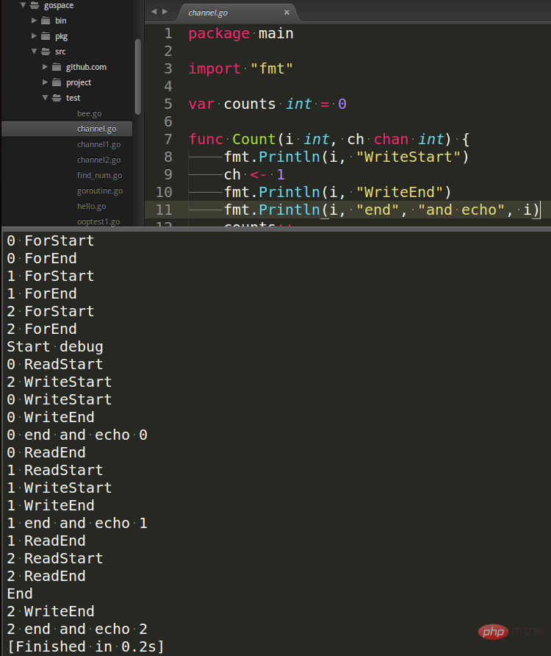Close the channel.go tab

[x=287, y=12]
